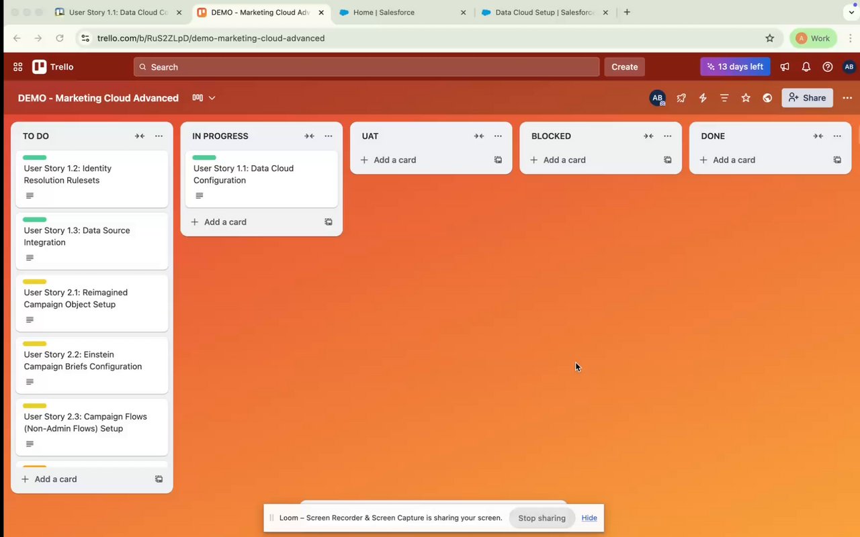
Task: Open the board menu three-dots icon
Action: (x=847, y=98)
